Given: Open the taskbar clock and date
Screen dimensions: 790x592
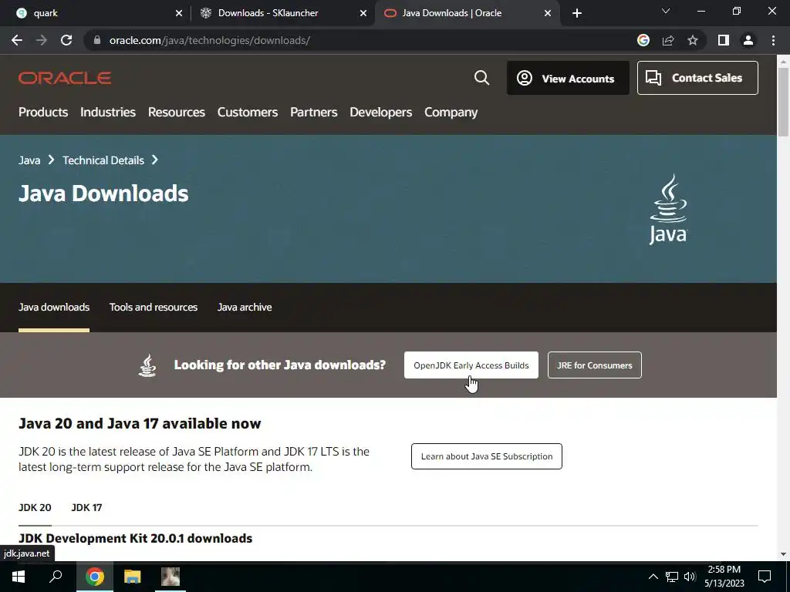Looking at the screenshot, I should [x=724, y=577].
